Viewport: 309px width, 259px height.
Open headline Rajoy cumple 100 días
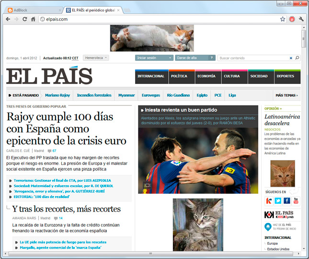coord(66,129)
